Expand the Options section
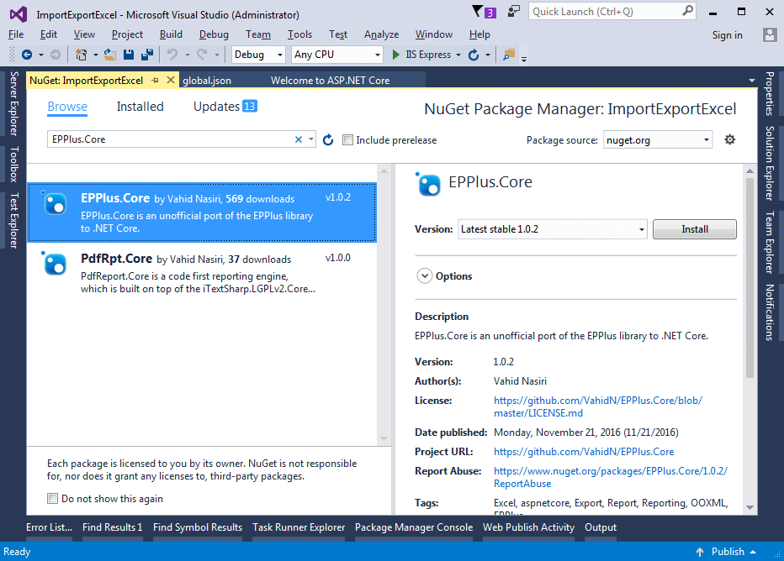This screenshot has width=784, height=561. [x=424, y=276]
